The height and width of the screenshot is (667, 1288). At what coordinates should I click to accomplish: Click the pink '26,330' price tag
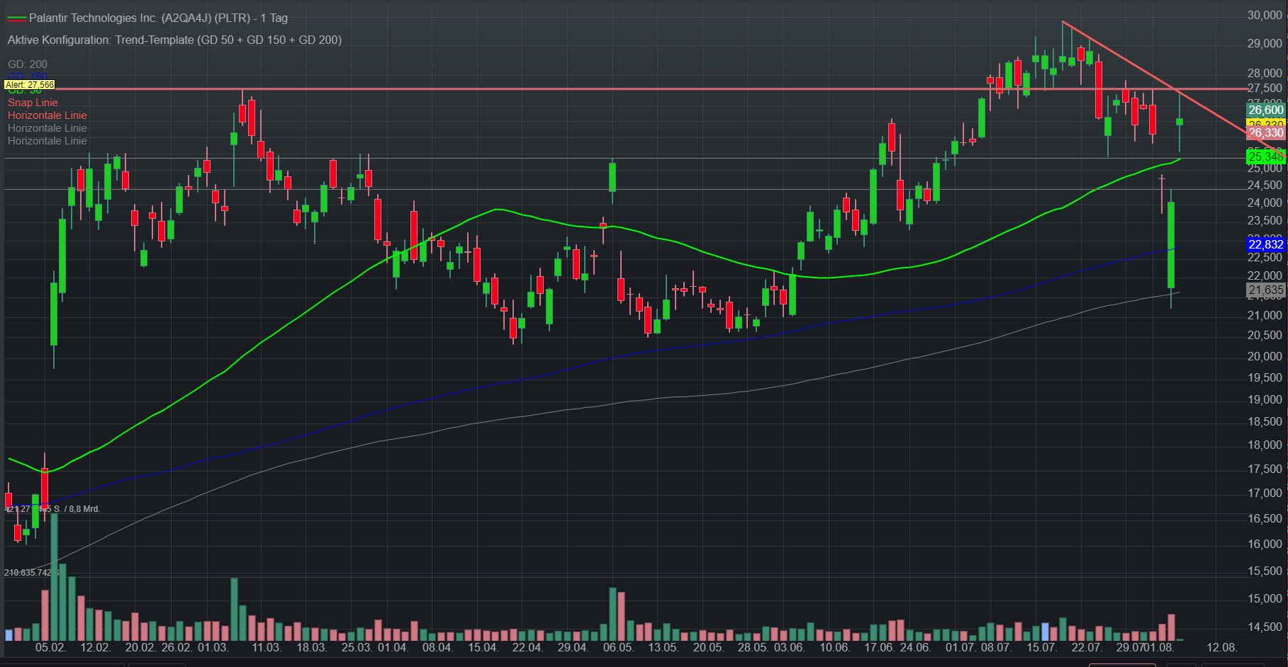point(1265,133)
